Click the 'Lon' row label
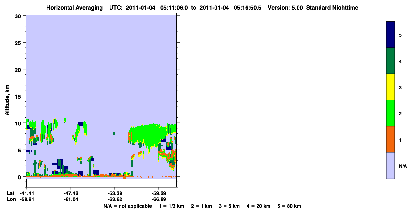This screenshot has height=215, width=420. point(11,199)
